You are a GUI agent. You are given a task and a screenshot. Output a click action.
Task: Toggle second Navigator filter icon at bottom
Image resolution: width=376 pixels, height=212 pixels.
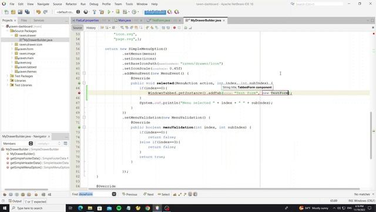click(x=11, y=194)
